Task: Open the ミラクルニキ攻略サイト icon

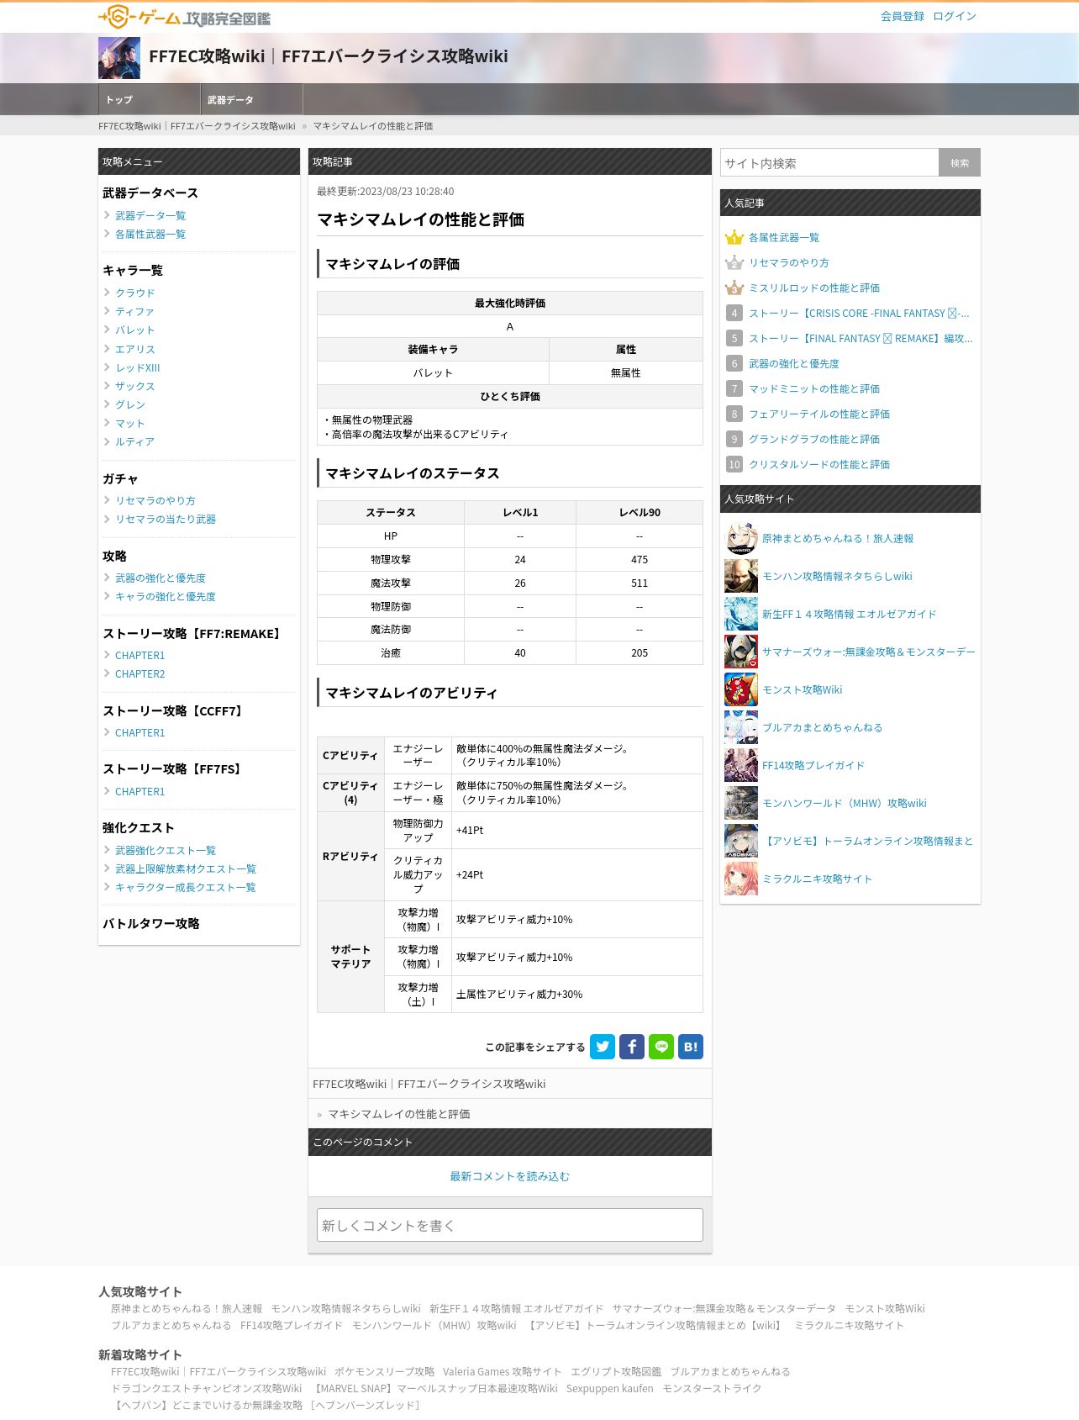Action: click(x=741, y=879)
